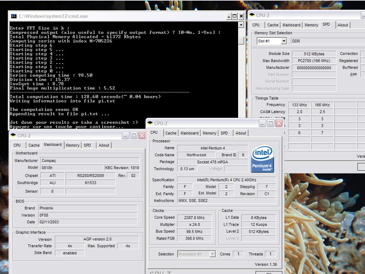Select Mainboard tab in SPD CPU-Z window
Screen dimensions: 365x274
(x=292, y=25)
